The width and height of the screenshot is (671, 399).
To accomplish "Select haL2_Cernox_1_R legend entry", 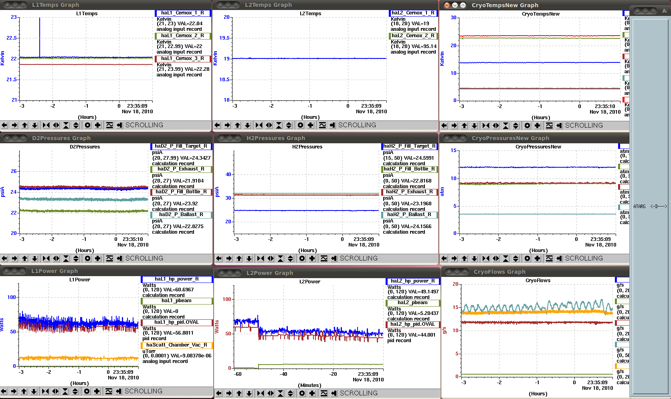I will [x=413, y=13].
